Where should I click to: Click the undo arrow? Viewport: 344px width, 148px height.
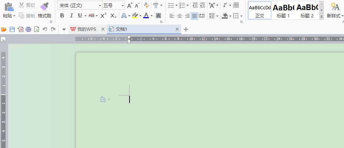click(45, 29)
